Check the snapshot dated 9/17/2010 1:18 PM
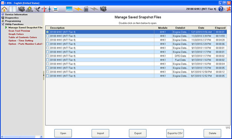Viewport: 232px width, 139px height. pyautogui.click(x=48, y=48)
